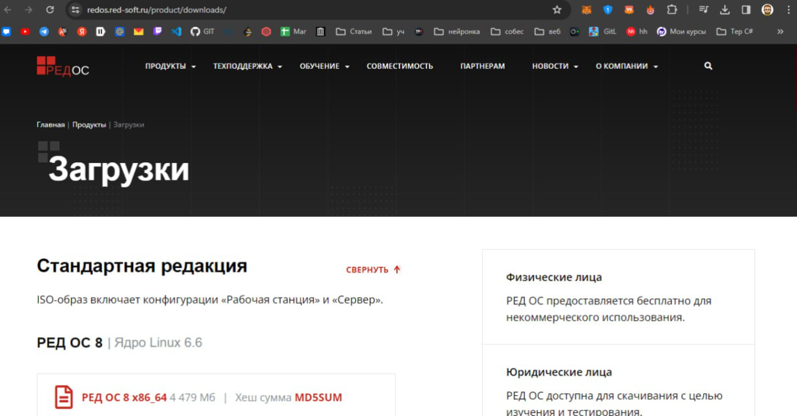Open the GitLab bookmark
The height and width of the screenshot is (416, 797).
tap(602, 31)
